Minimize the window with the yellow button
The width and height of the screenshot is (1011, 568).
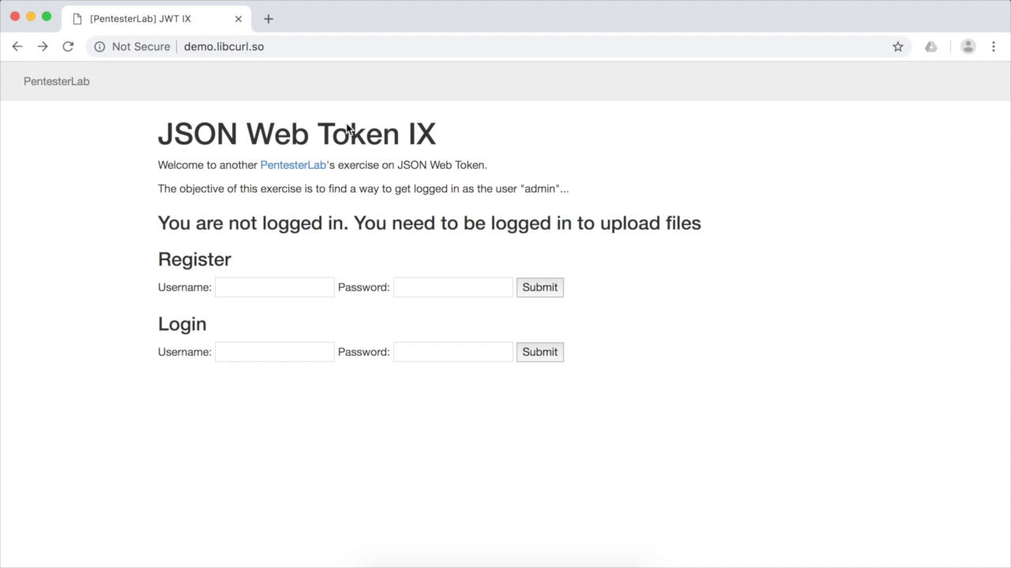(31, 17)
